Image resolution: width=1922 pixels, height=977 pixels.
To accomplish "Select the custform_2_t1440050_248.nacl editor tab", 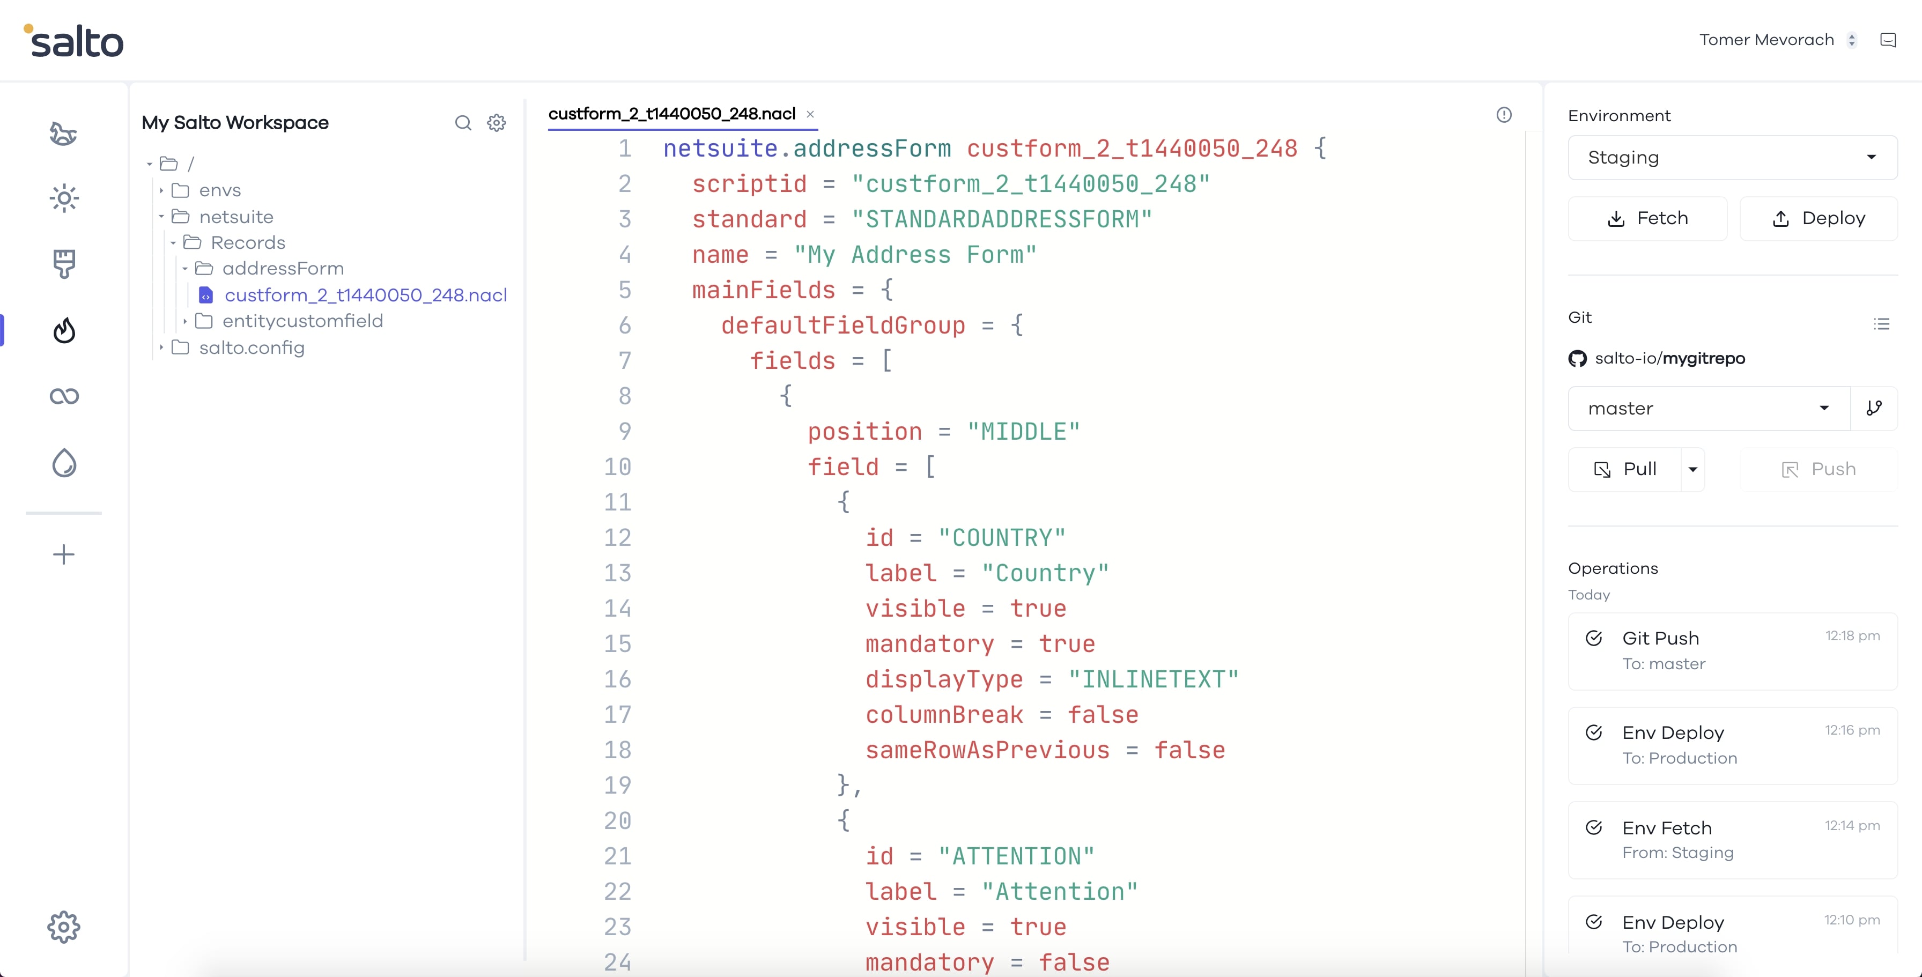I will tap(671, 114).
